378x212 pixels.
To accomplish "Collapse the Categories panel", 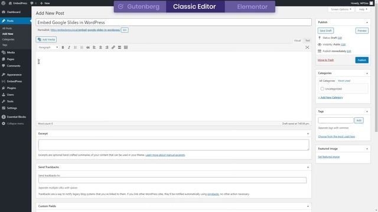I will pos(367,73).
